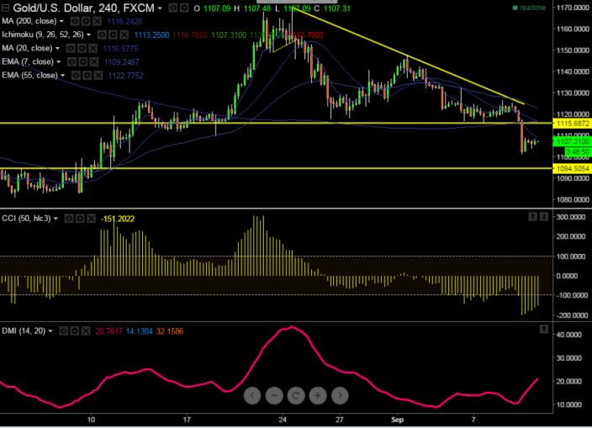Open MA (20, close) settings gear

tap(82, 48)
